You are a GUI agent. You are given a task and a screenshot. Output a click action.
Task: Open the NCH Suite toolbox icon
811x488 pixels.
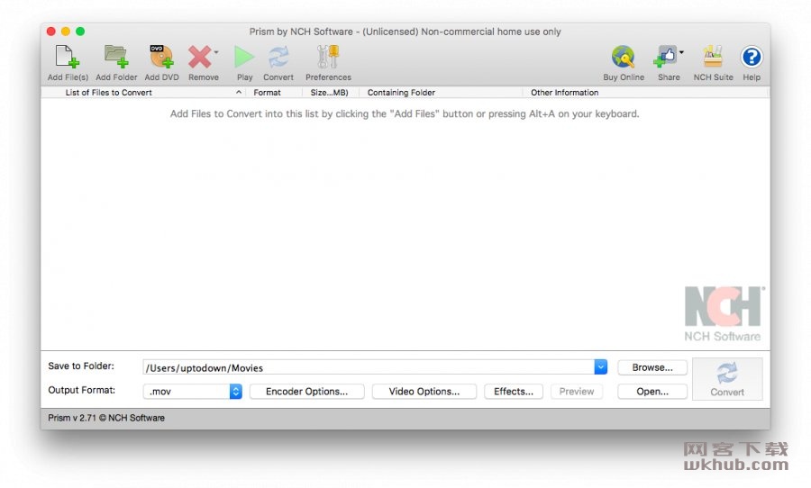(713, 57)
